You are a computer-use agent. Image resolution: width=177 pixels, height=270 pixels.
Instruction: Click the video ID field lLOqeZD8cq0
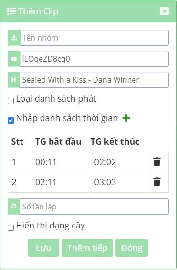[x=94, y=59]
